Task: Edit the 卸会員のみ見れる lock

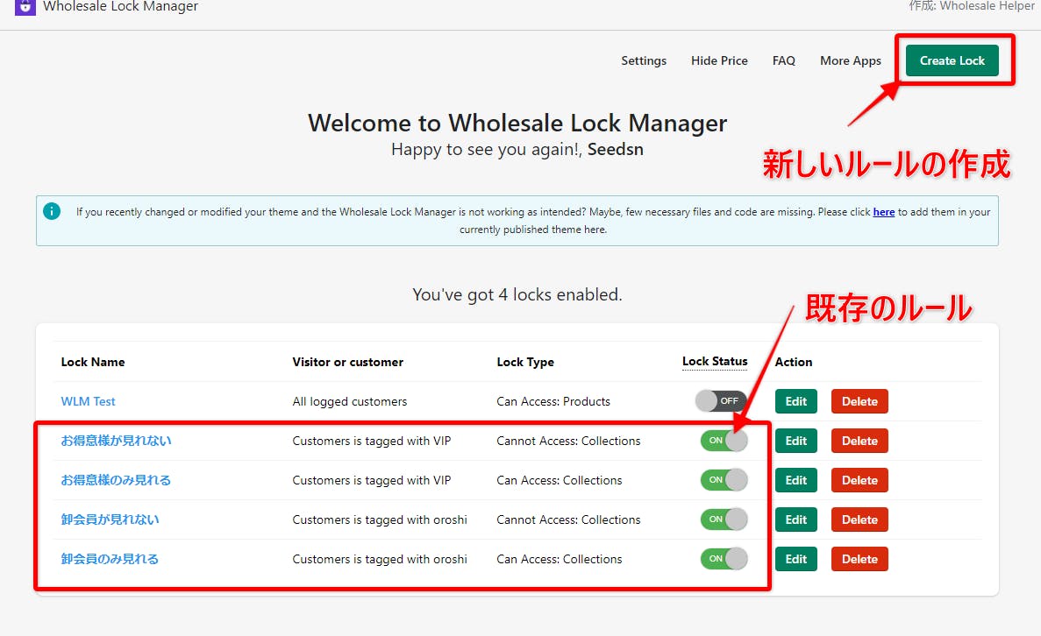Action: [x=796, y=559]
